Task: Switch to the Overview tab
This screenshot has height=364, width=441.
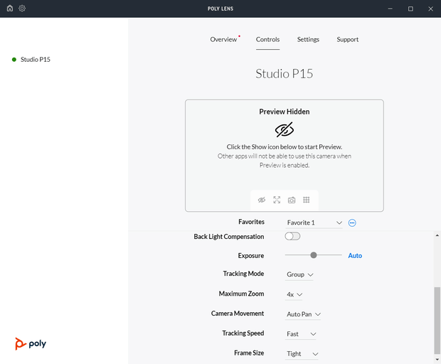Action: (223, 39)
